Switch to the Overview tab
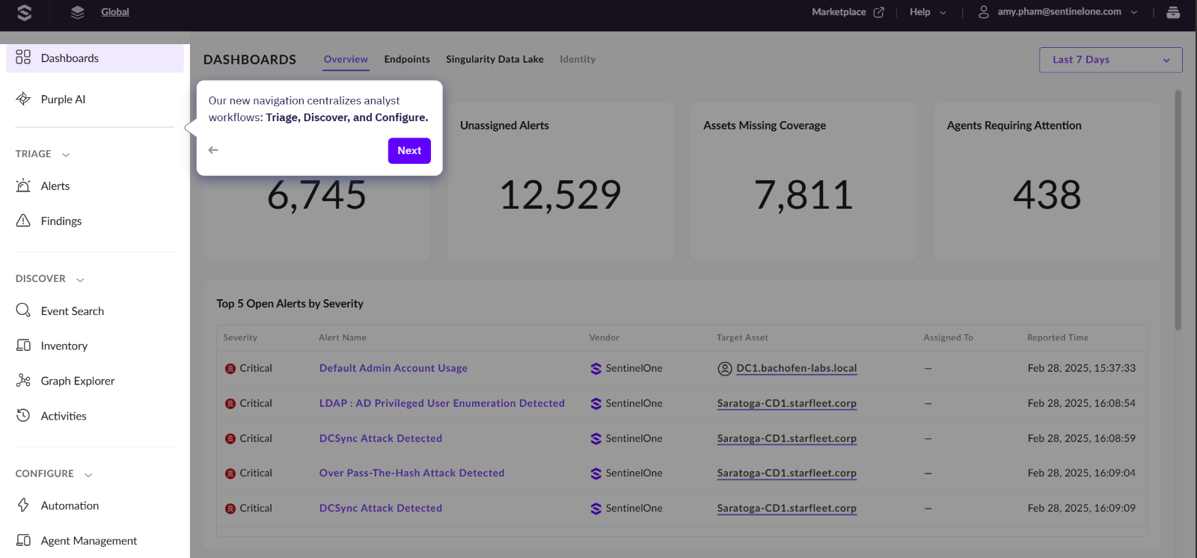 (x=346, y=59)
